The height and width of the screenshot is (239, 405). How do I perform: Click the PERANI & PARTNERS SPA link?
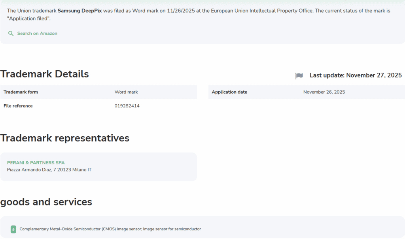[x=36, y=162]
